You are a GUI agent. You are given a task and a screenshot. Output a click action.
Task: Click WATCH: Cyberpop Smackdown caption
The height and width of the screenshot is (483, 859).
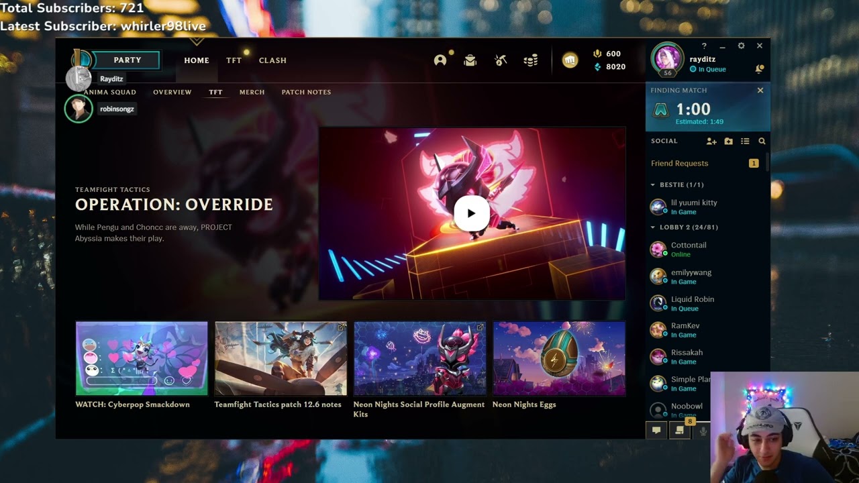132,405
